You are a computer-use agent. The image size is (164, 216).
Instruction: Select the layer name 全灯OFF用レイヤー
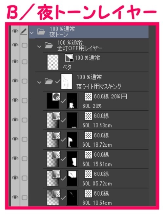click(x=80, y=48)
